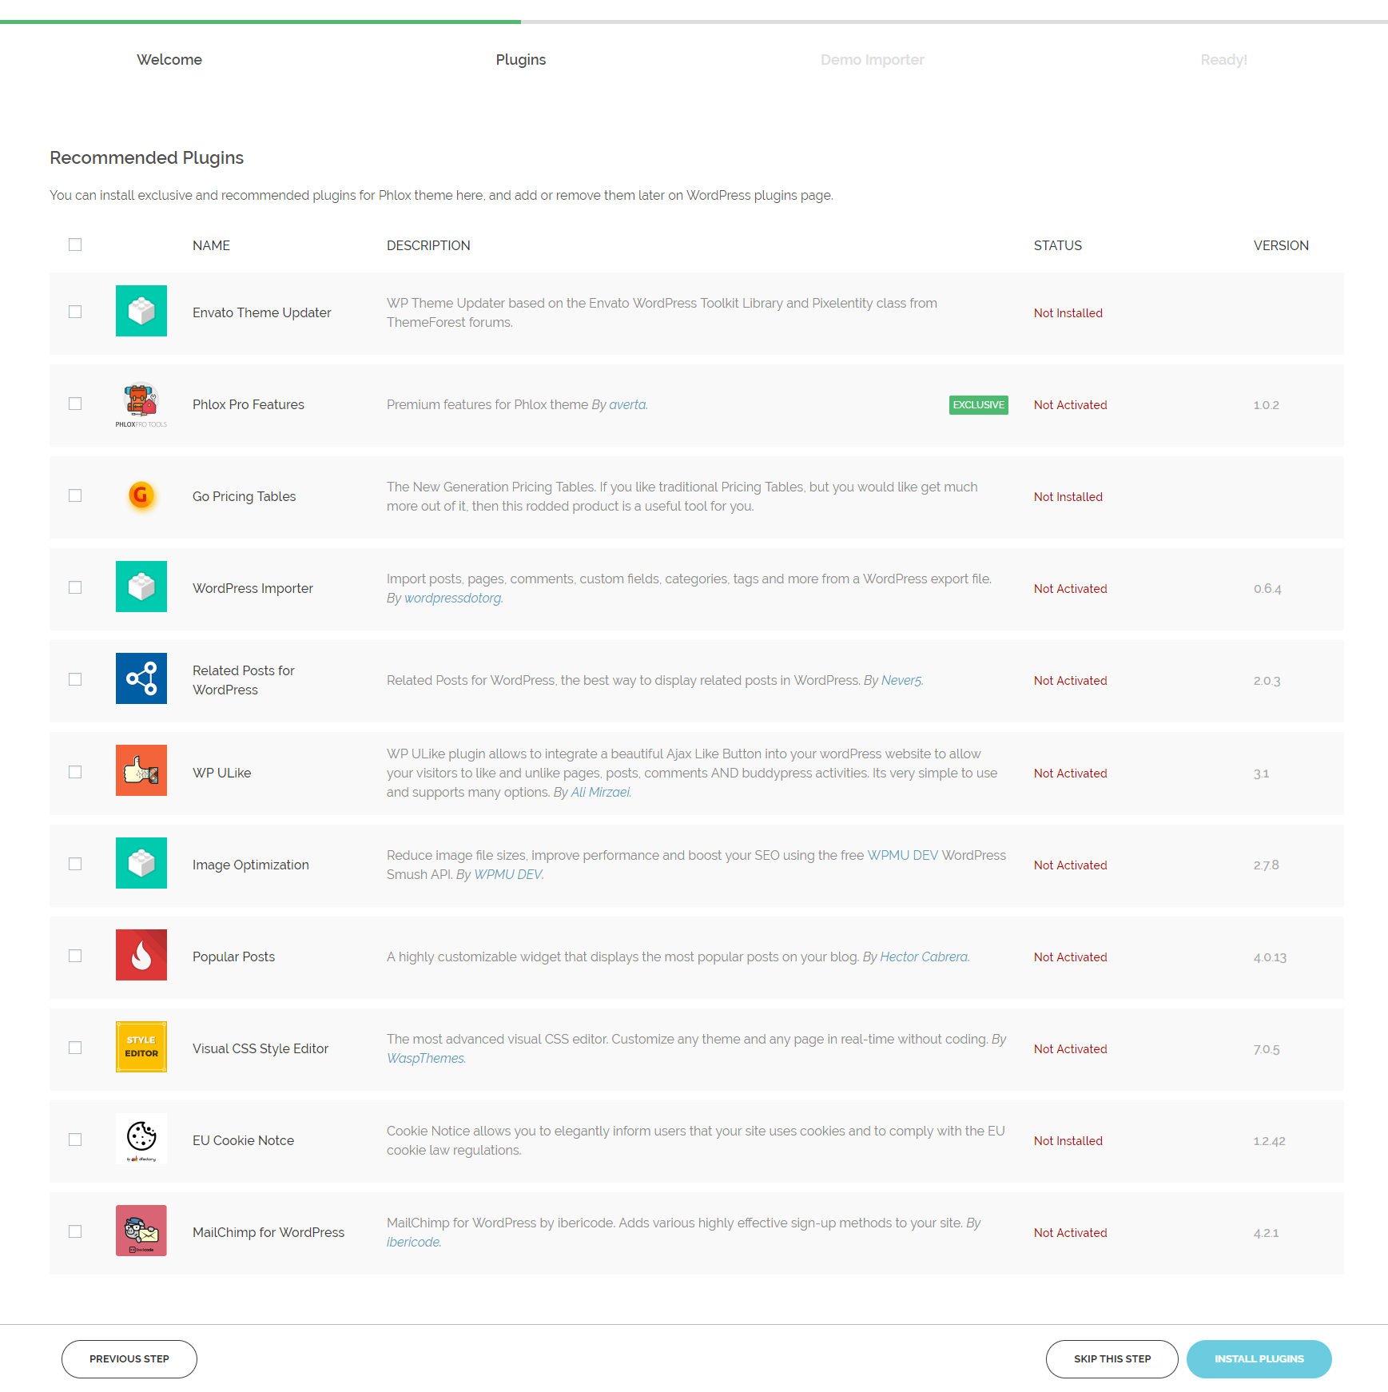Click version 7.0.5 of Visual CSS Style Editor
1388x1392 pixels.
(1267, 1049)
